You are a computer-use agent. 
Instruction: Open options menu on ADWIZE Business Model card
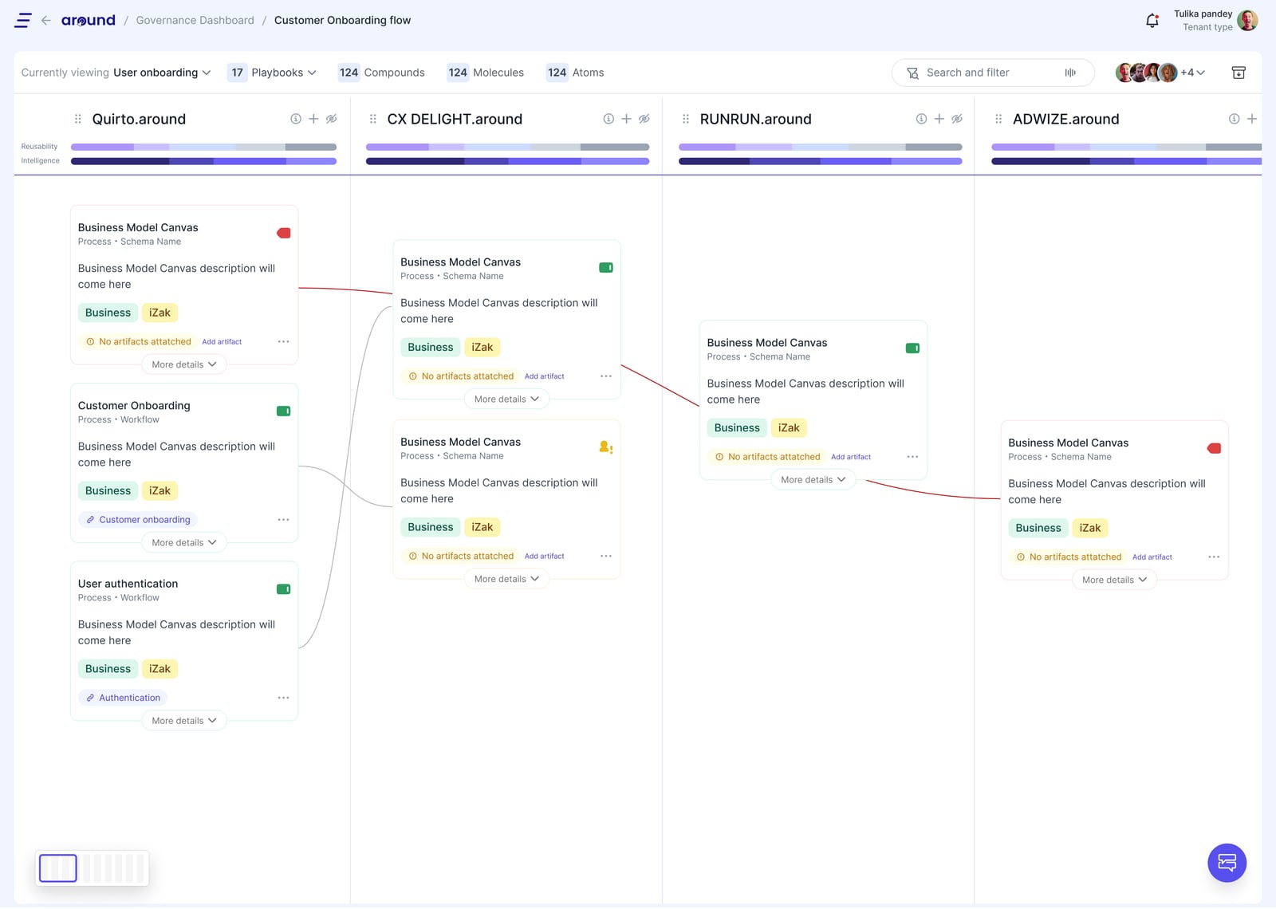click(1214, 557)
